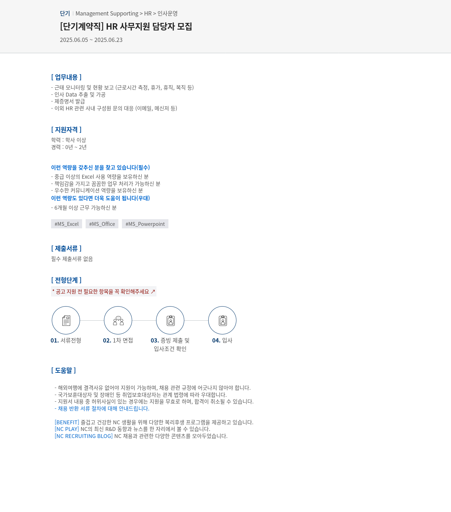Open the [BENEFIT] link
This screenshot has height=512, width=451.
coord(67,422)
